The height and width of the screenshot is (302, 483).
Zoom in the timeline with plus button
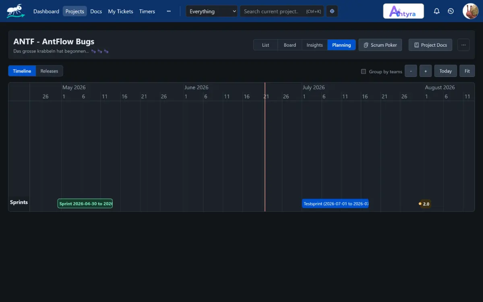tap(425, 71)
